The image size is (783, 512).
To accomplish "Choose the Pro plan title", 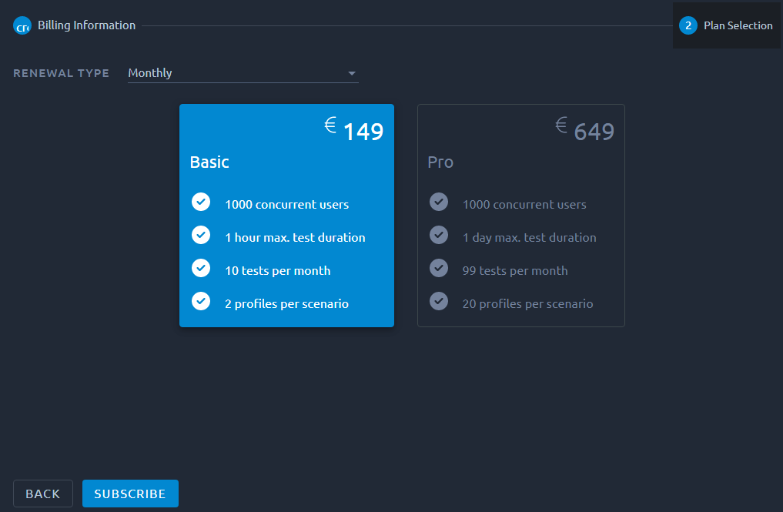I will pos(440,162).
